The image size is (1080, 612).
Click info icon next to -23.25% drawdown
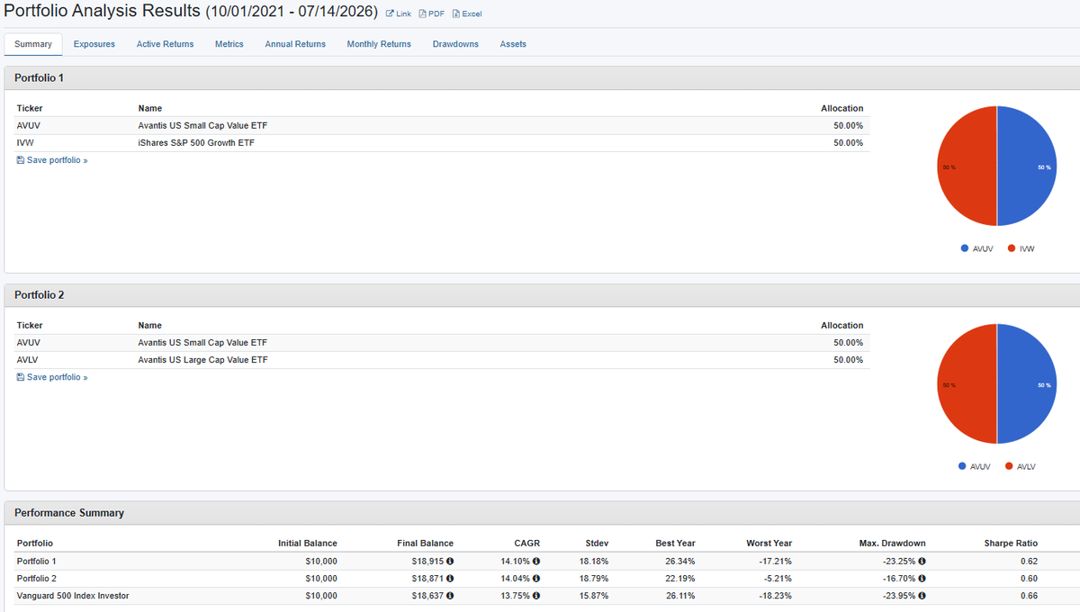pyautogui.click(x=922, y=561)
